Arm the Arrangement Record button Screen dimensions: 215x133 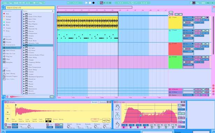point(94,3)
